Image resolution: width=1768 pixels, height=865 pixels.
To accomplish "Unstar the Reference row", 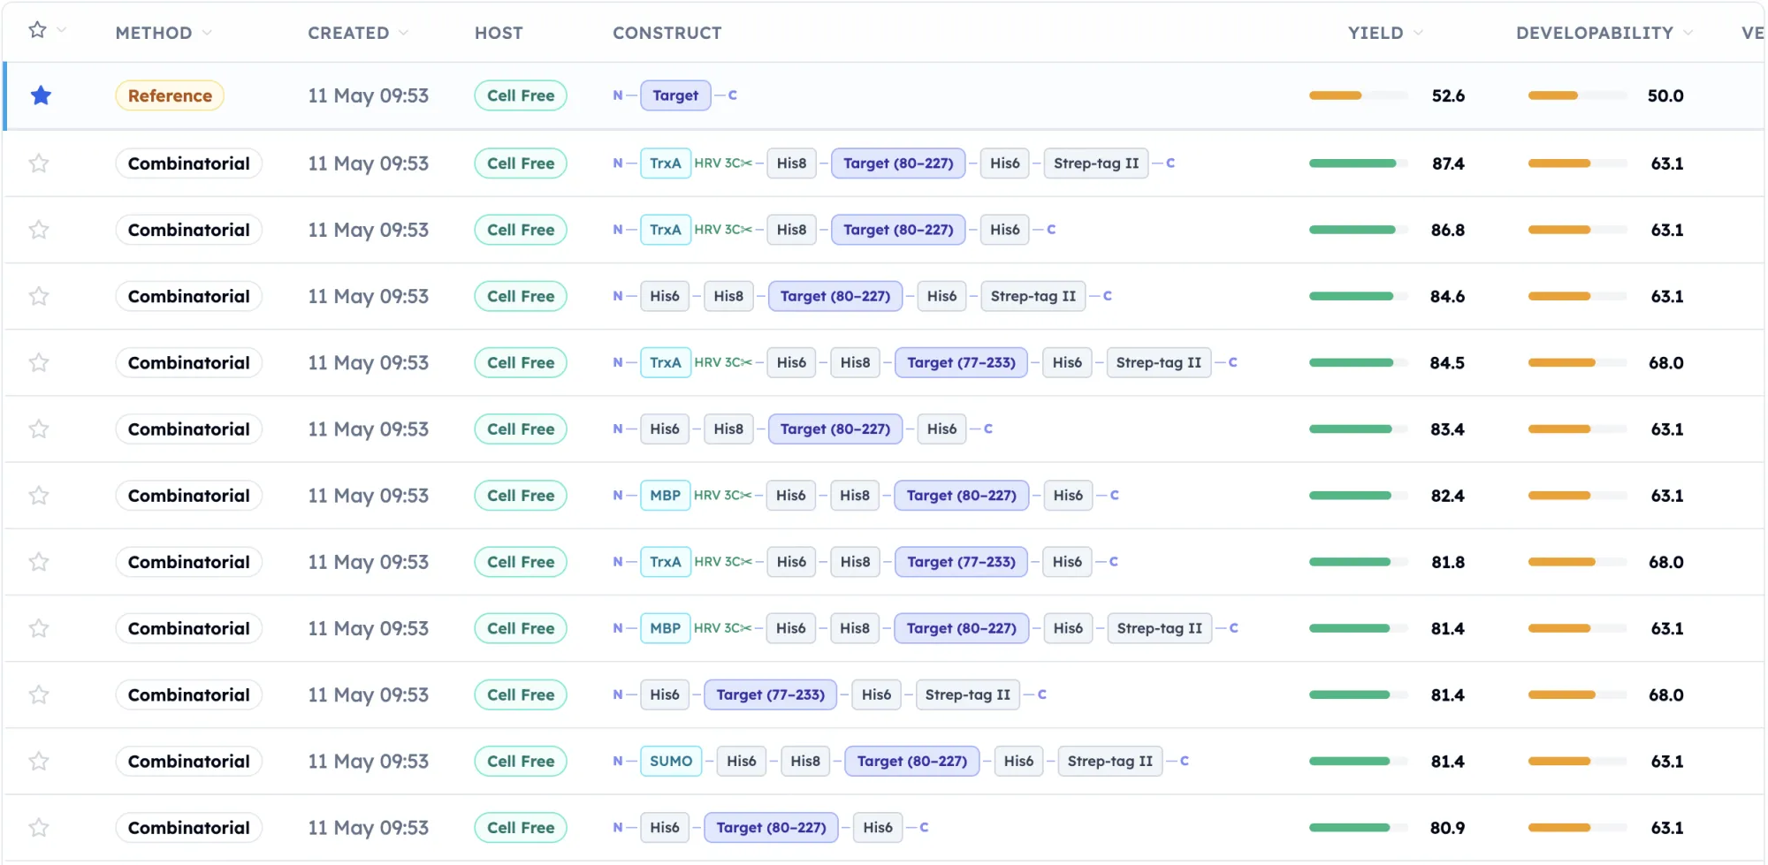I will pos(41,95).
